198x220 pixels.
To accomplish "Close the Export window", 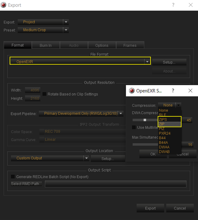I will tap(191, 5).
